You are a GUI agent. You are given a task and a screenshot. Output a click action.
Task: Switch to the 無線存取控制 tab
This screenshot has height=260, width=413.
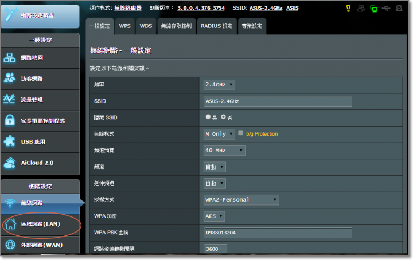point(177,26)
